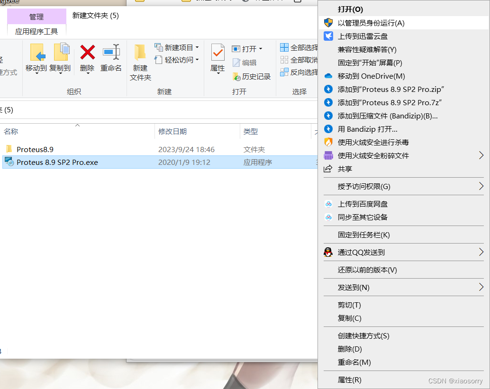This screenshot has width=490, height=389.
Task: Select Restore previous versions (V)
Action: tap(404, 270)
